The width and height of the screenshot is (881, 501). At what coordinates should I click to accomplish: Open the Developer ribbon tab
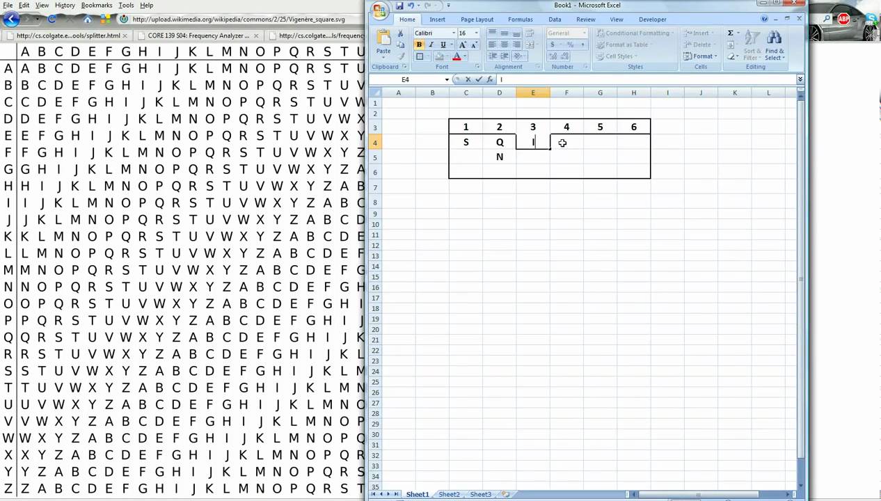click(652, 19)
